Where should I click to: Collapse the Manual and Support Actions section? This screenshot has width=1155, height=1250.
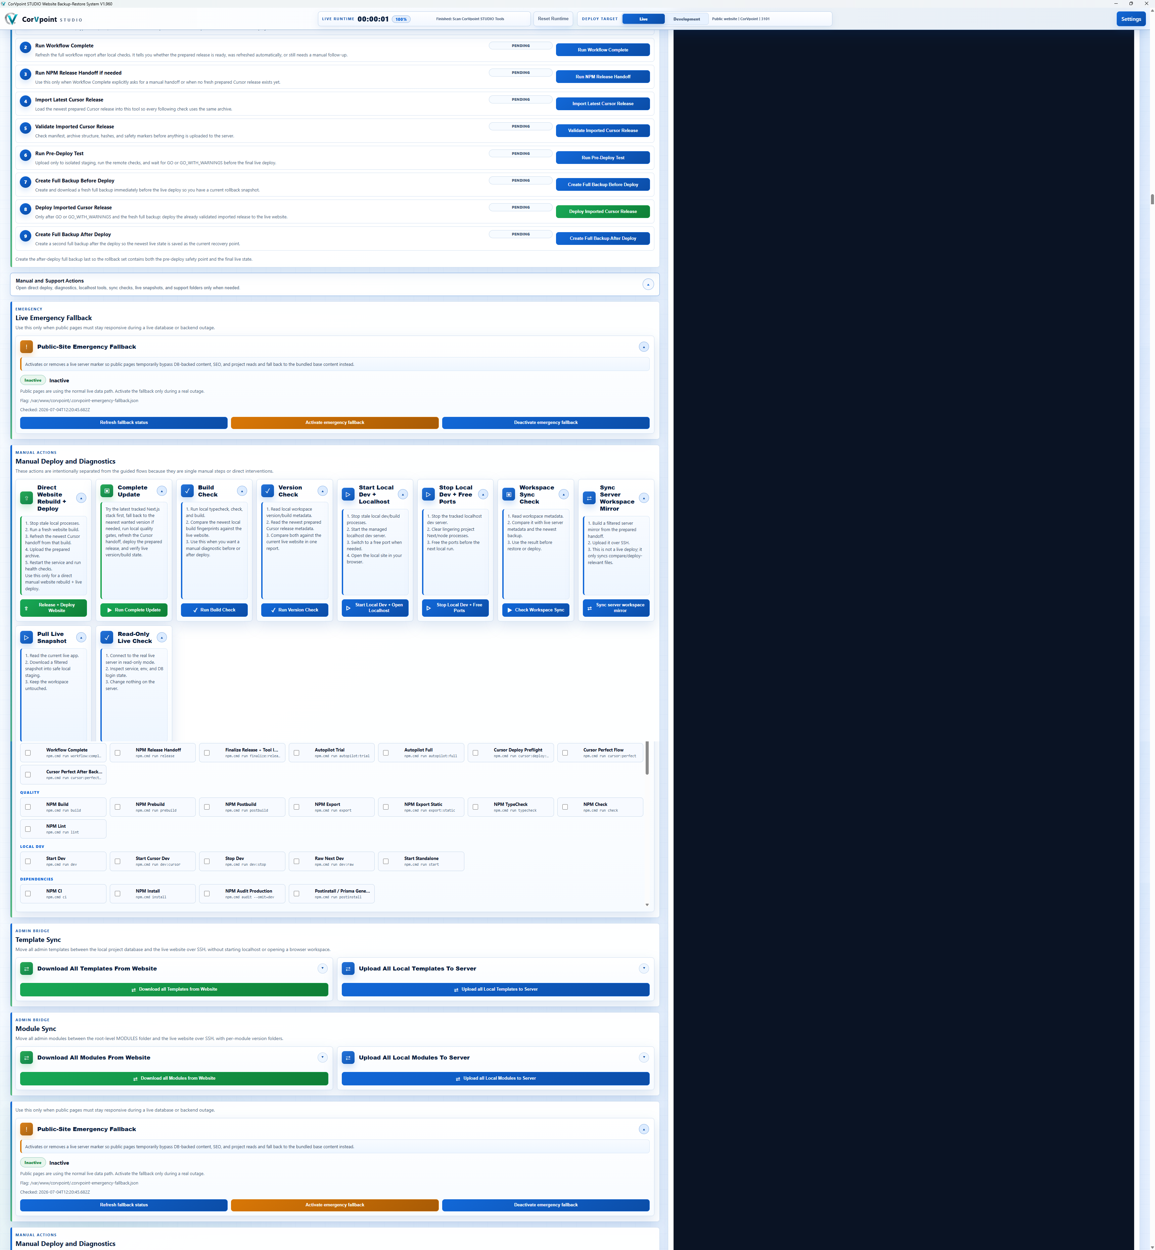pos(648,285)
